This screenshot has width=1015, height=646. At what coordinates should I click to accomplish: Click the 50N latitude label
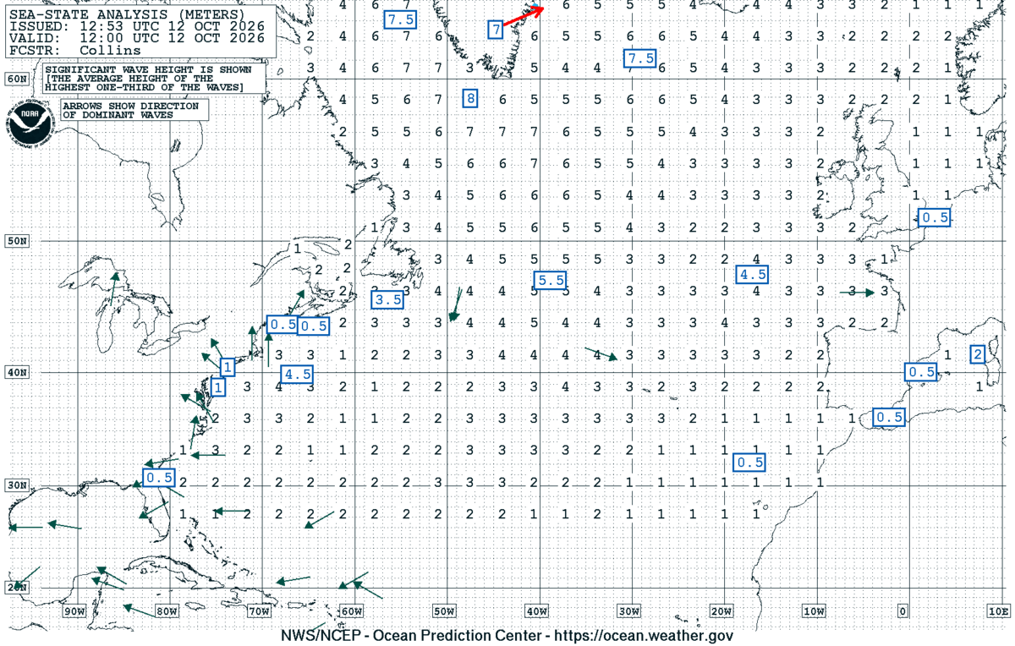17,241
